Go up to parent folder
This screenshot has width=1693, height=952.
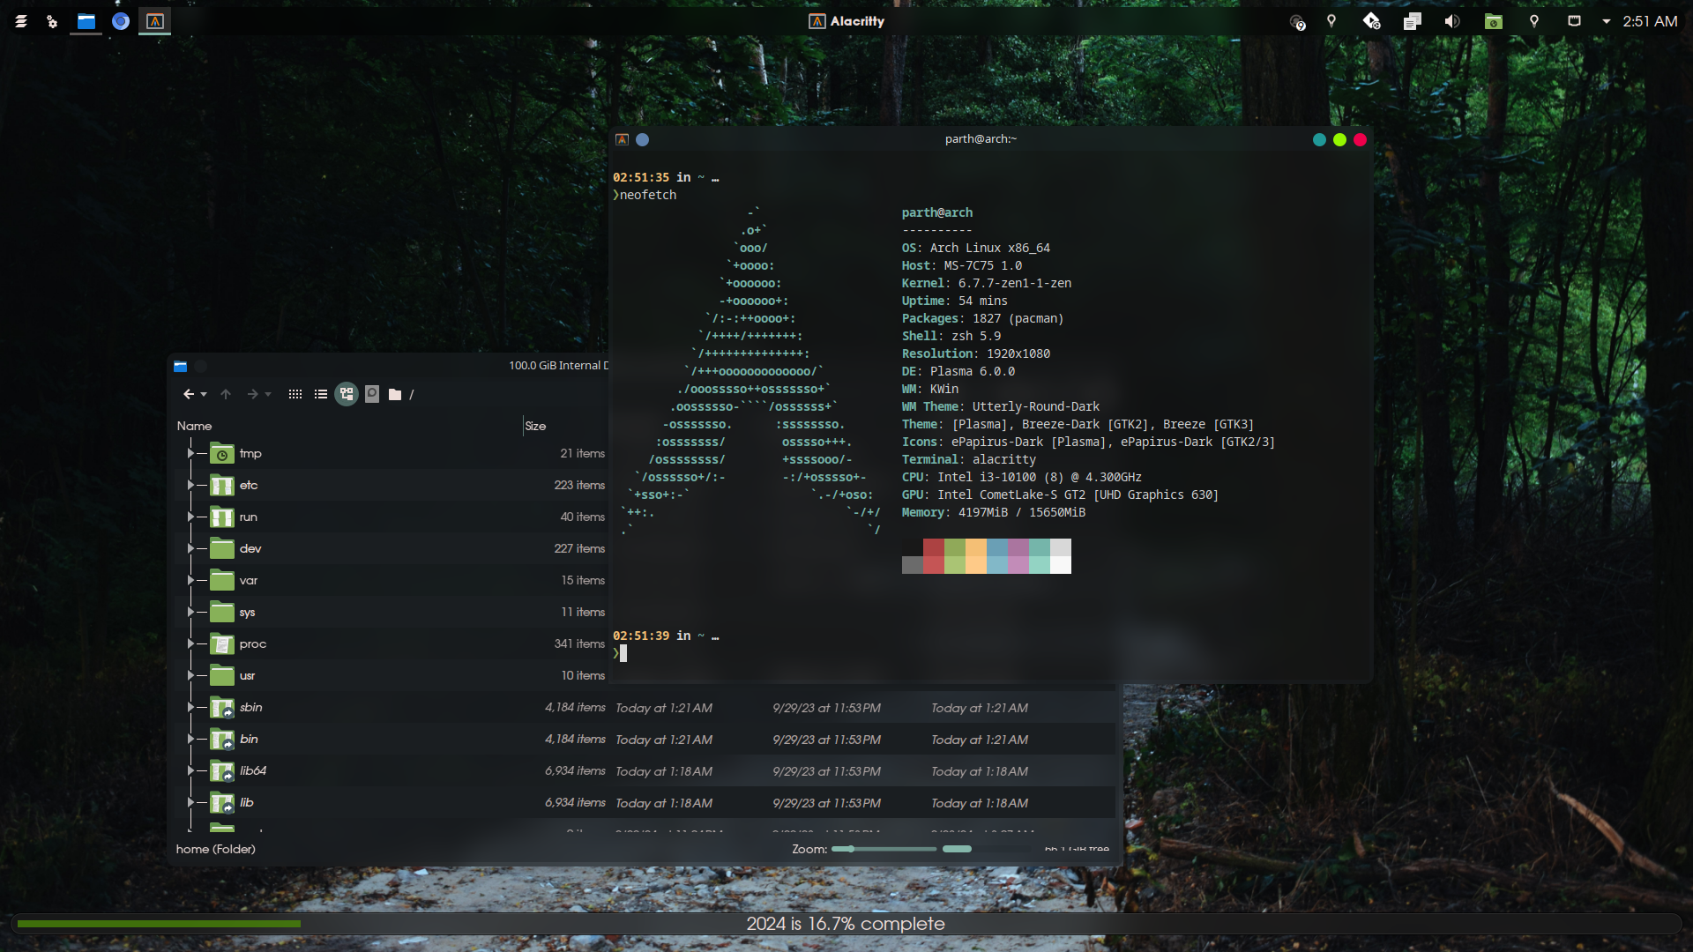coord(226,394)
